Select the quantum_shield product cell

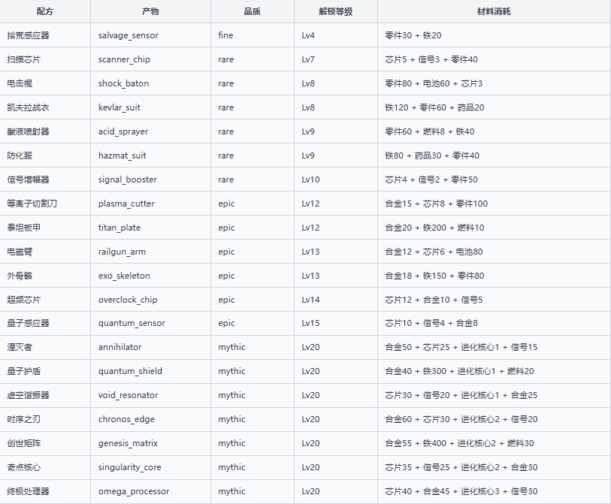(150, 371)
